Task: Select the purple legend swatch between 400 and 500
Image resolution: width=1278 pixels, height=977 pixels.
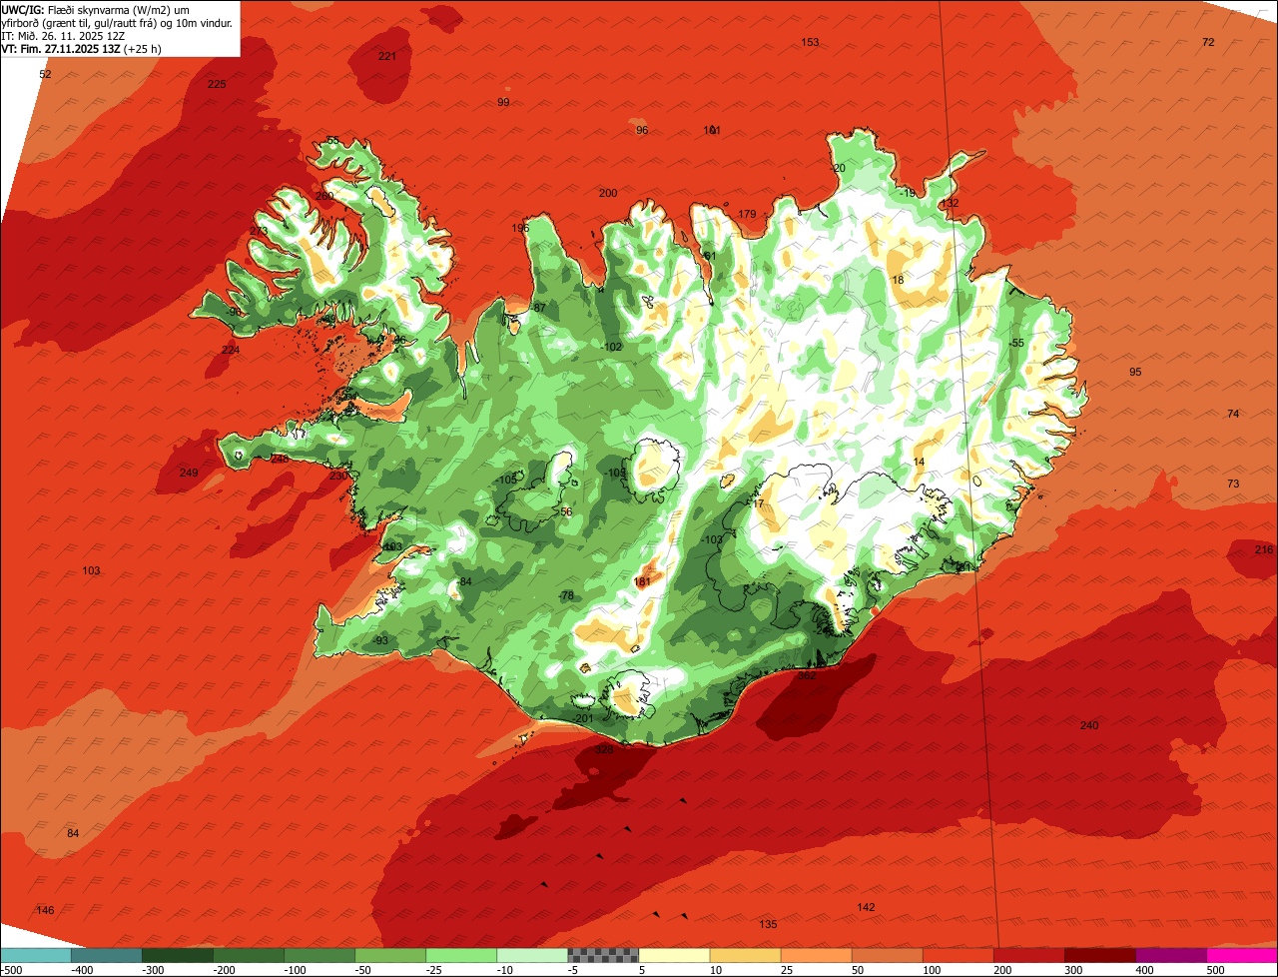Action: pos(1171,955)
